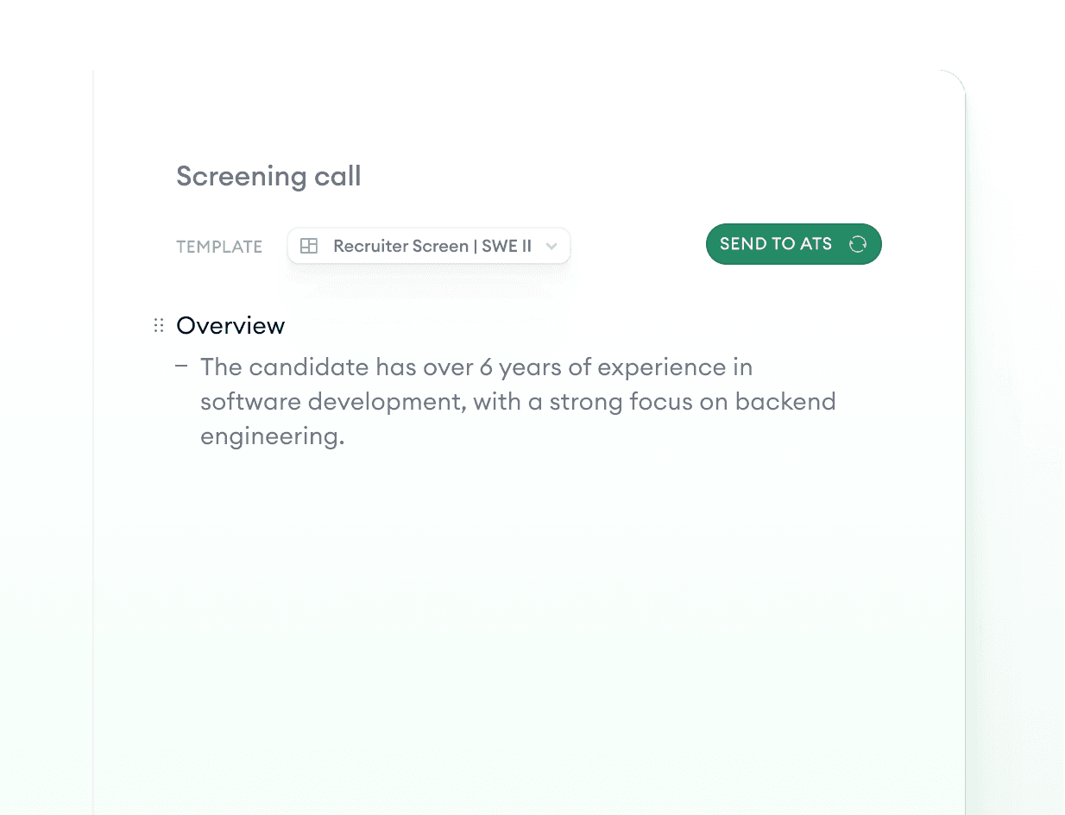Click the dash bullet before the candidate note
This screenshot has height=815, width=1065.
[x=181, y=367]
